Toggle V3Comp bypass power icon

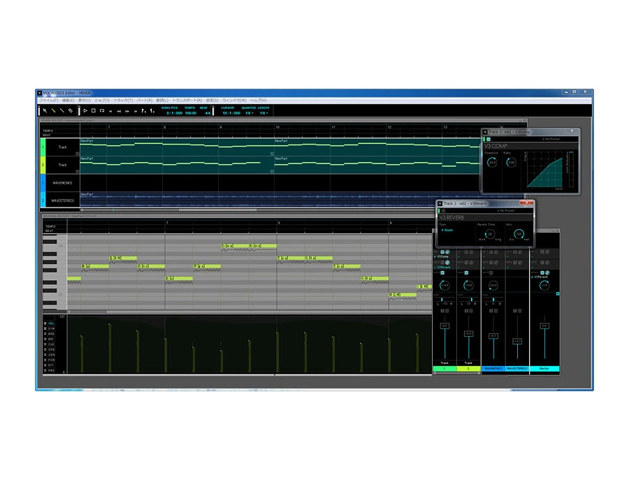pyautogui.click(x=489, y=139)
